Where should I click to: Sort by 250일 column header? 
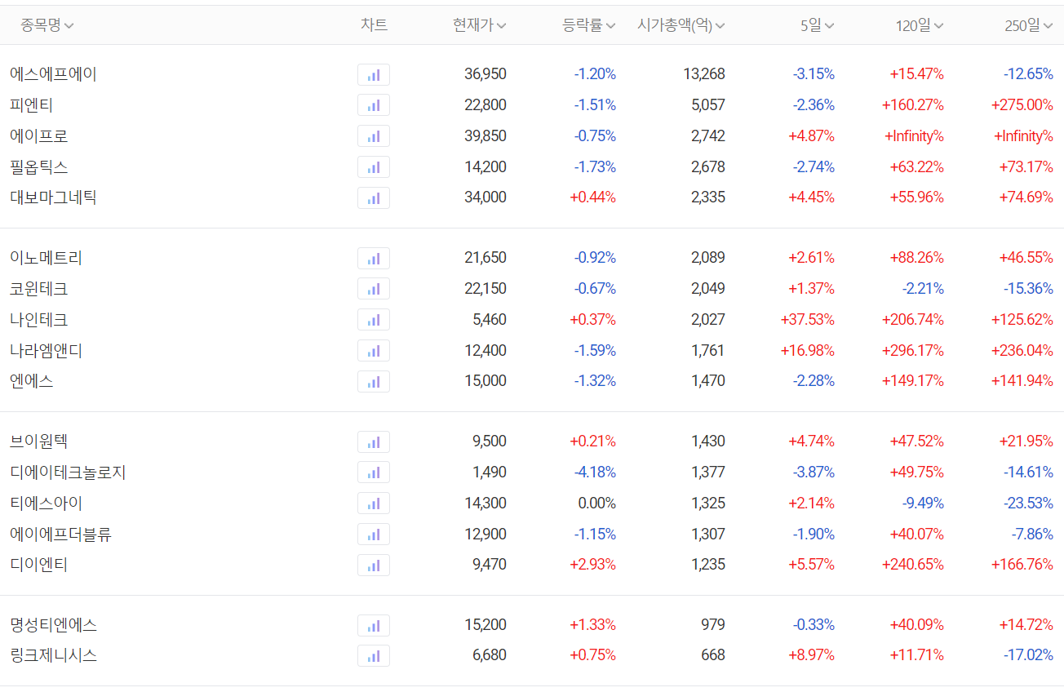tap(1029, 25)
